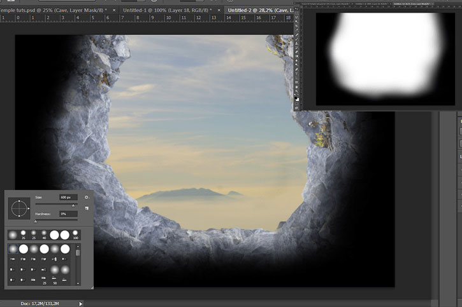The width and height of the screenshot is (462, 307).
Task: Select the brush preset labeled 50
Action: [x=55, y=280]
